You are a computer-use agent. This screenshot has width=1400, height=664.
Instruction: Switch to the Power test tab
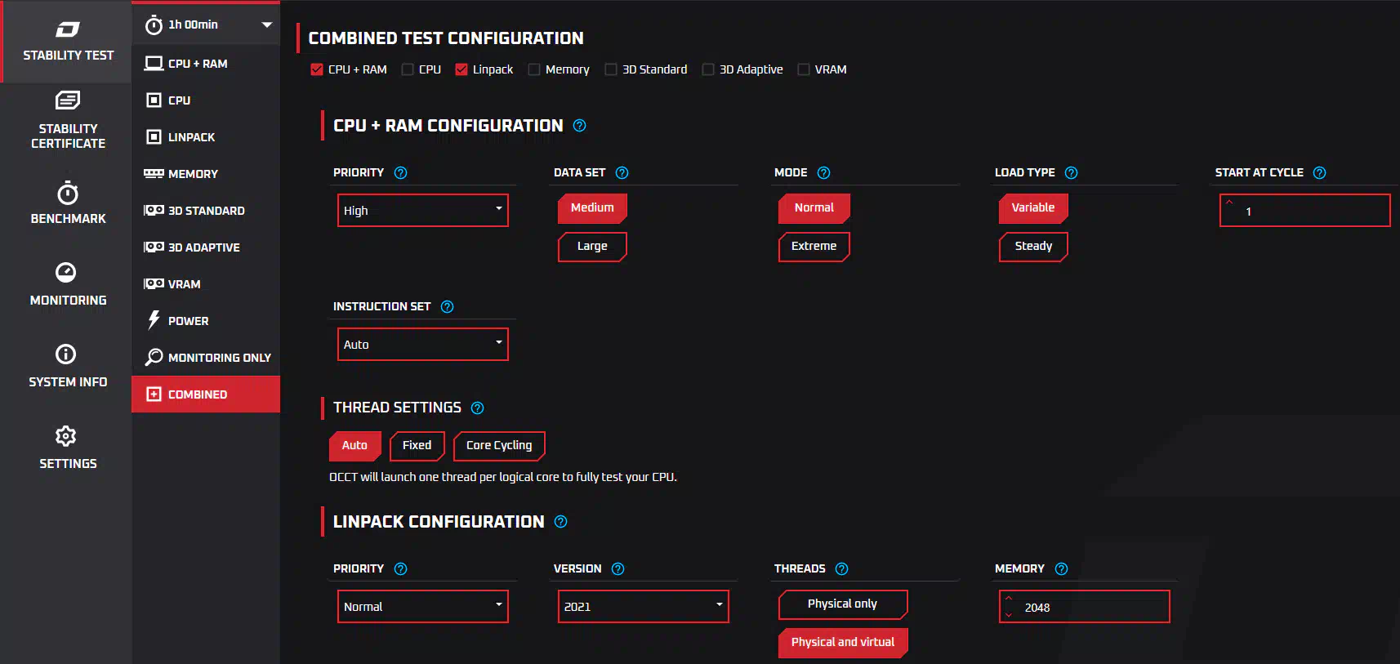point(206,320)
